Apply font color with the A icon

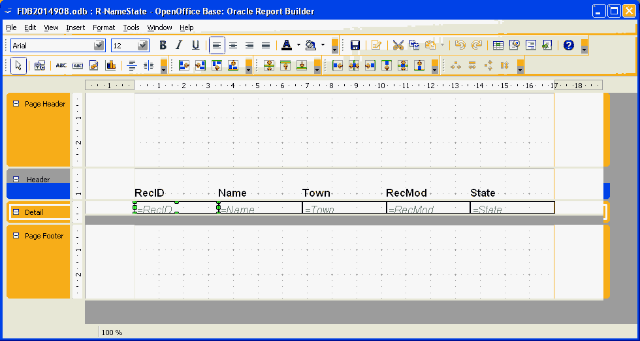pyautogui.click(x=287, y=45)
